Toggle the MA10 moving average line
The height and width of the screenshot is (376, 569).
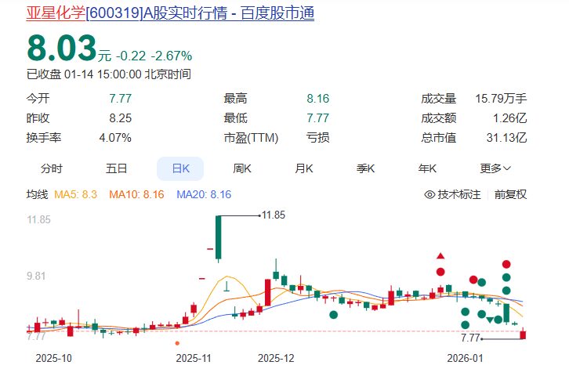(136, 194)
